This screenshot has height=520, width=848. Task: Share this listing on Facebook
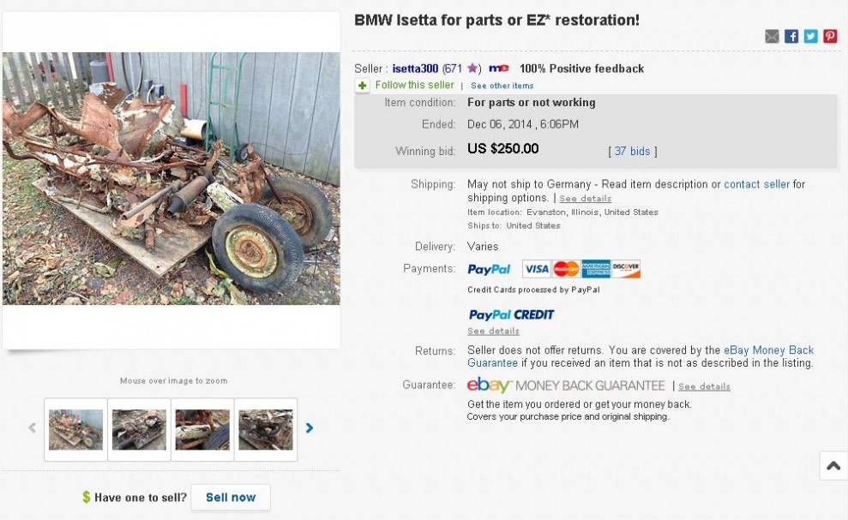[x=791, y=36]
